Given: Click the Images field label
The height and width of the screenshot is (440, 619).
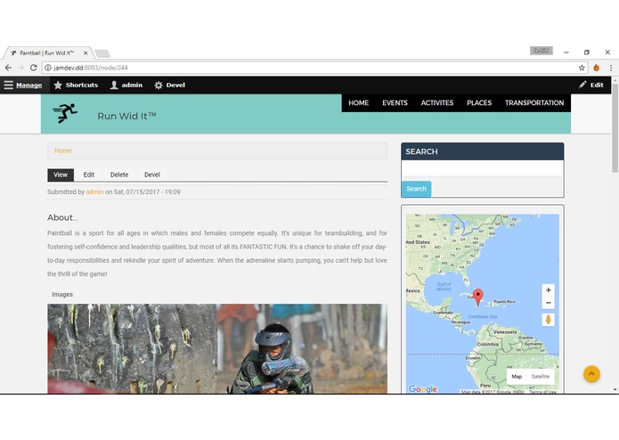Looking at the screenshot, I should [62, 295].
